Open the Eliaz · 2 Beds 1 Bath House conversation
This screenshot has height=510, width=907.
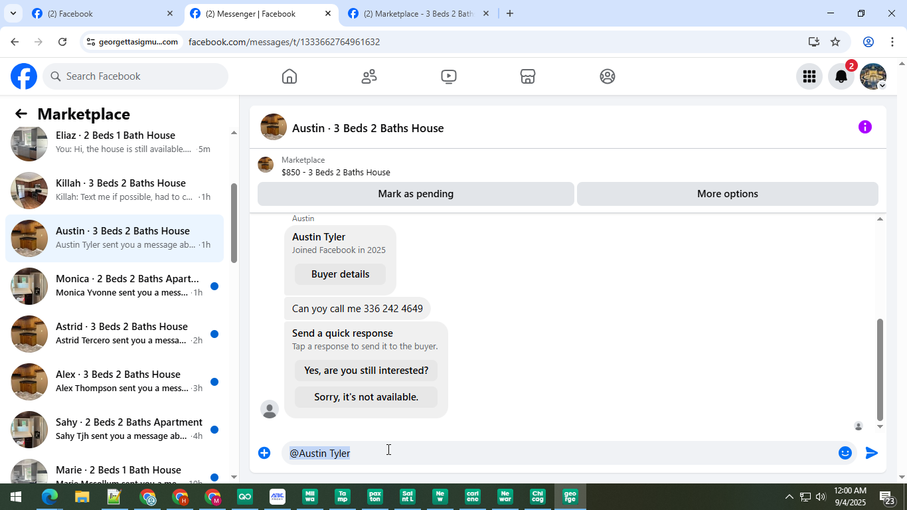[114, 142]
